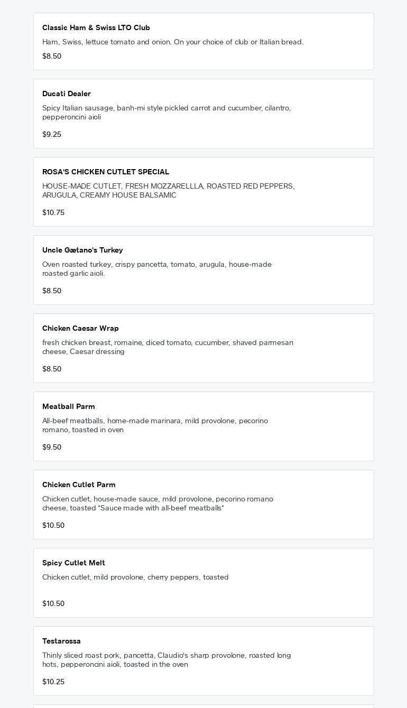Open the Meatball Parm item title
407x708 pixels.
click(x=69, y=406)
